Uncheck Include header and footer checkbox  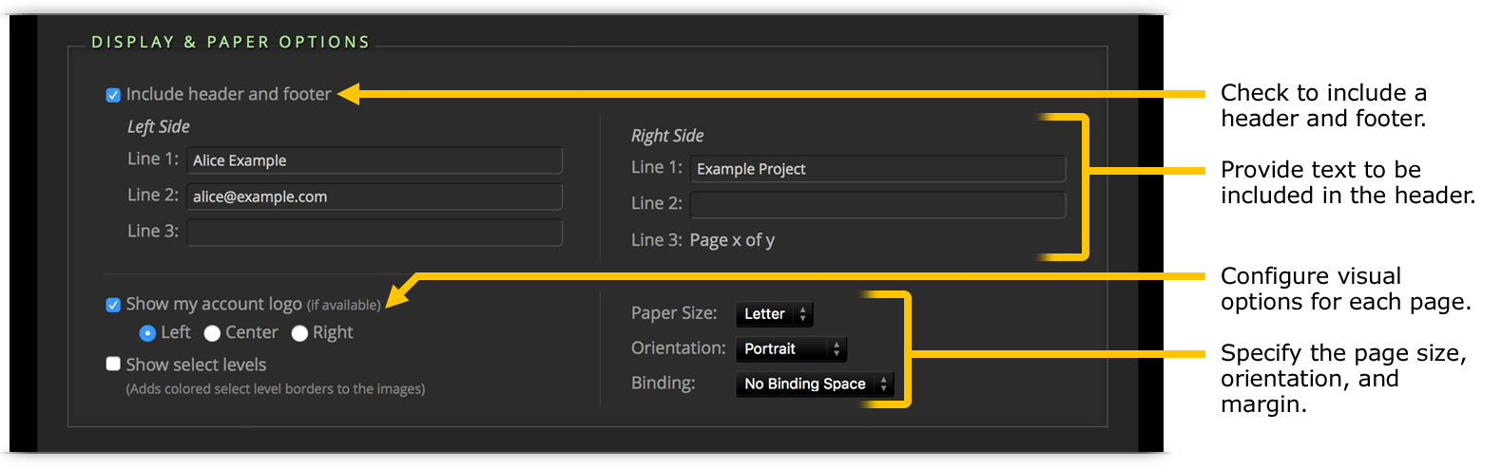[x=113, y=95]
